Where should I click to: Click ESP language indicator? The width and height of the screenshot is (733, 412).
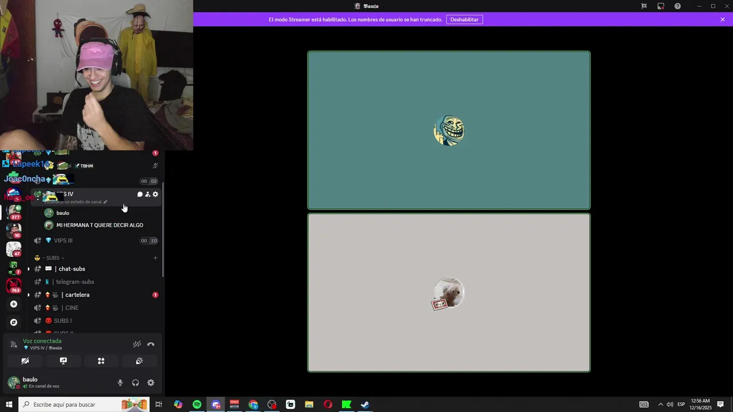pos(681,405)
